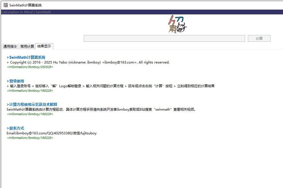This screenshot has width=283, height=188.
Task: Click the Calculation in Mind banner text
Action: coord(26,12)
